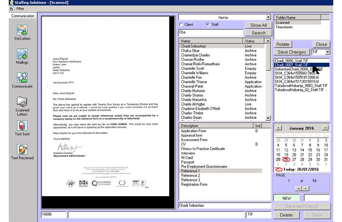Go to previous month in calendar

[x=278, y=128]
